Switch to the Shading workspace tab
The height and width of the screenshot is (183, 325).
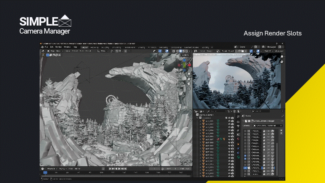(x=142, y=47)
